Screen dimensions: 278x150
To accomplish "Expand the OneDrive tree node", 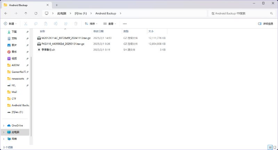I will (3, 125).
